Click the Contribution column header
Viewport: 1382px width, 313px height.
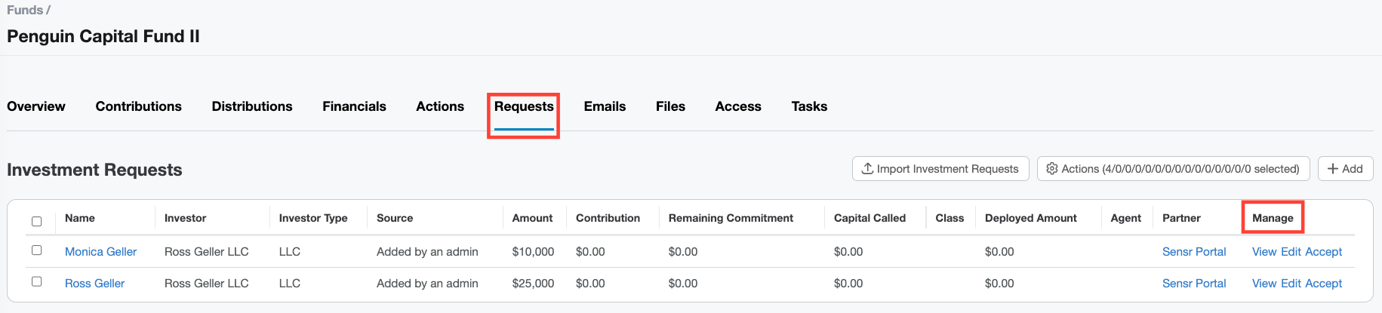pos(608,218)
